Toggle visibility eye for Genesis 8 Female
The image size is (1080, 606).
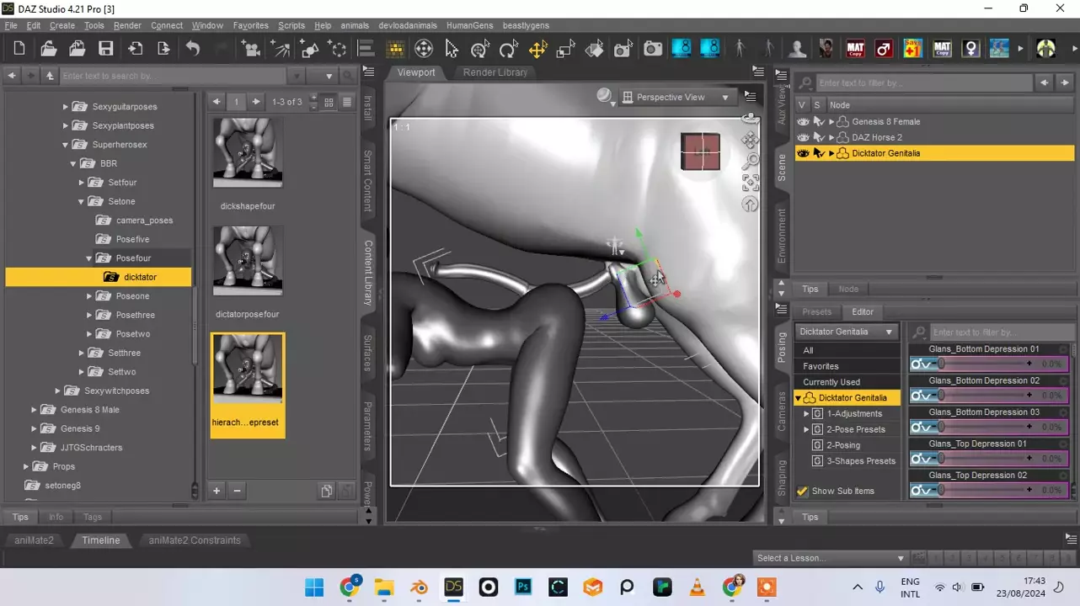point(803,122)
